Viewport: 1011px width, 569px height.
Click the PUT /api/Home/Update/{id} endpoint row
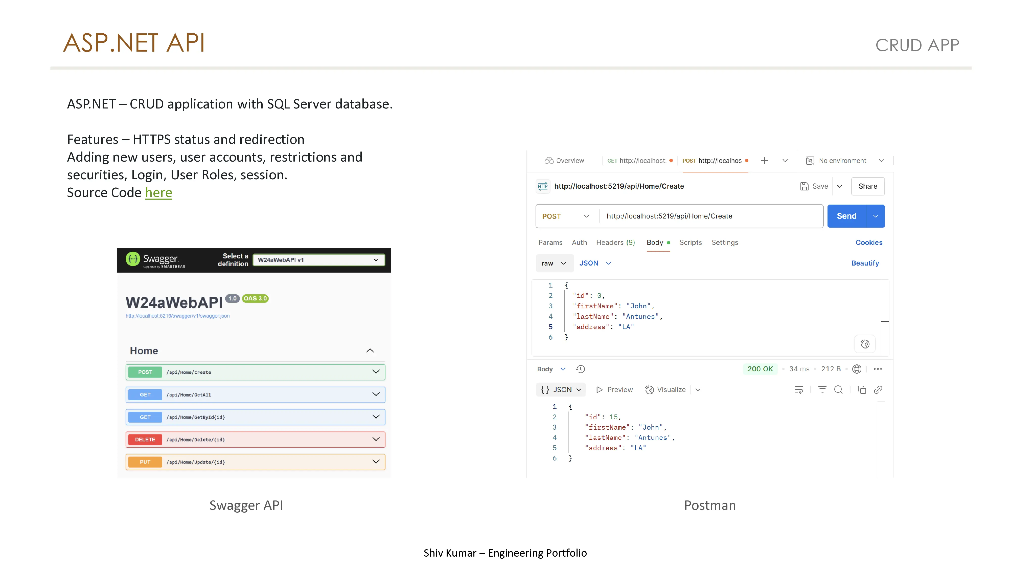256,462
